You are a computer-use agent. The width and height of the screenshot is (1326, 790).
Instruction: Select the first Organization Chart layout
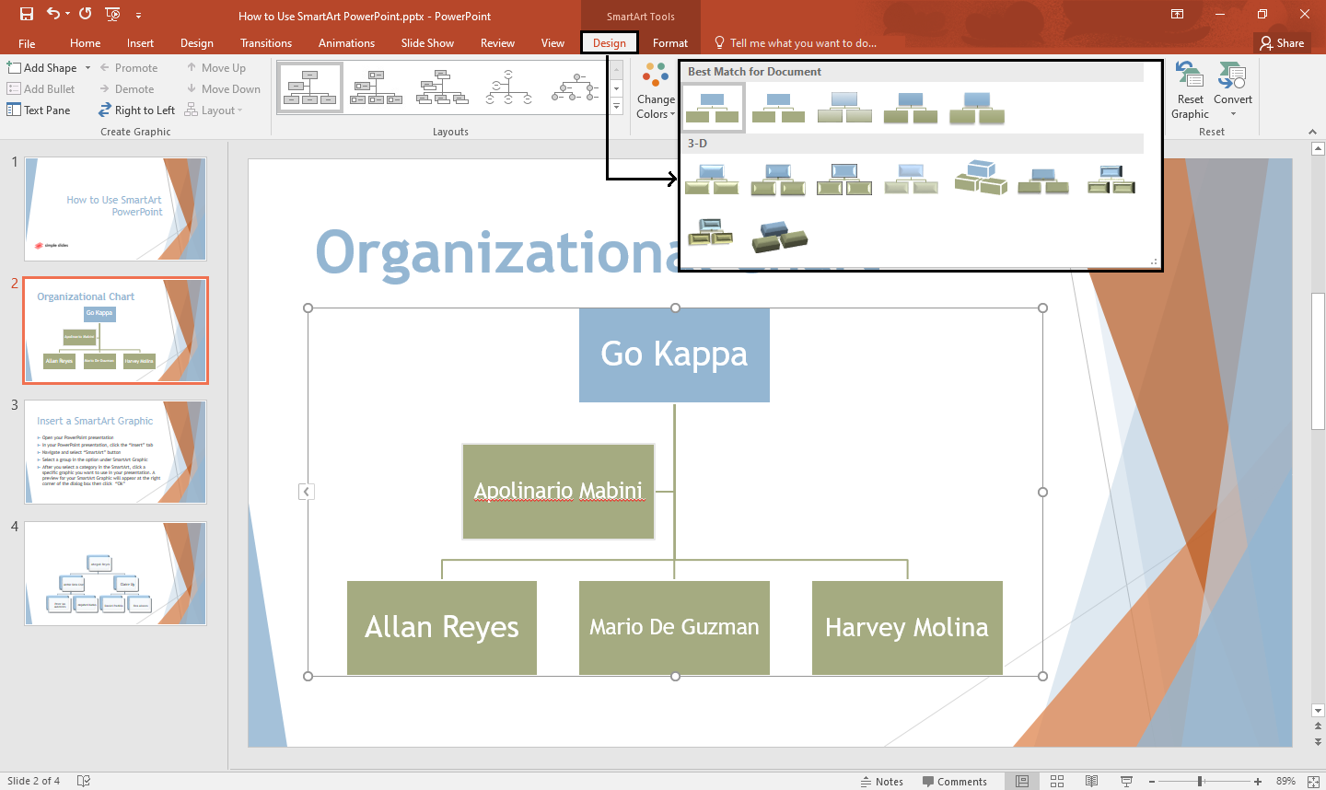[310, 87]
